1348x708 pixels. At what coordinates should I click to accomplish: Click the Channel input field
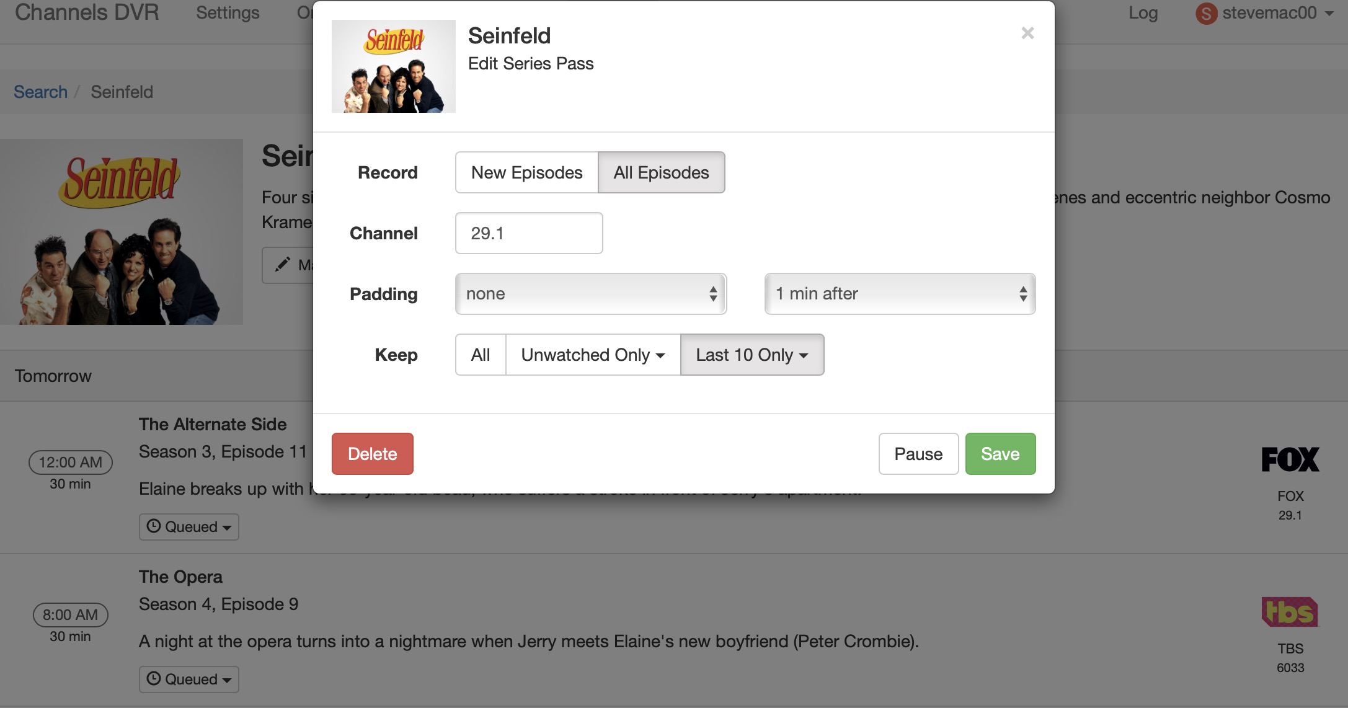pyautogui.click(x=529, y=233)
